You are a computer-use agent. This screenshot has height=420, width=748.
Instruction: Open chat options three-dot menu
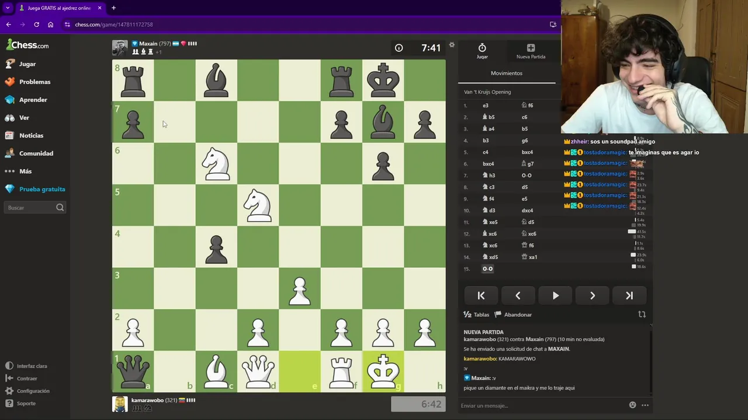pyautogui.click(x=645, y=405)
